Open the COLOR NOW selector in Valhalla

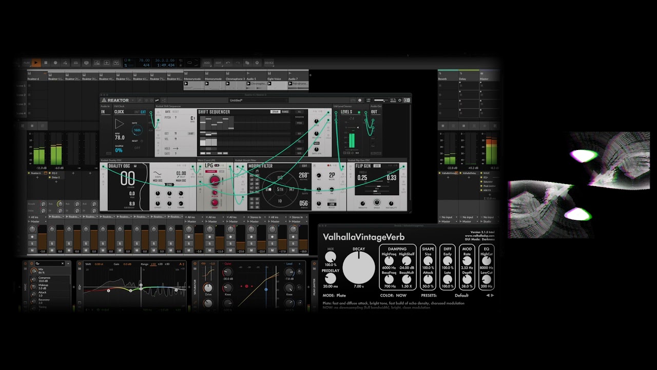pos(393,295)
